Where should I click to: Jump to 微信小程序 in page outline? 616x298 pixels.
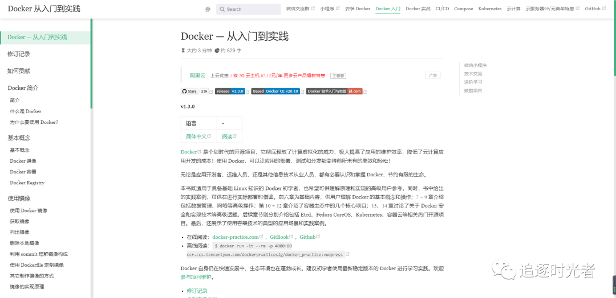click(x=476, y=65)
